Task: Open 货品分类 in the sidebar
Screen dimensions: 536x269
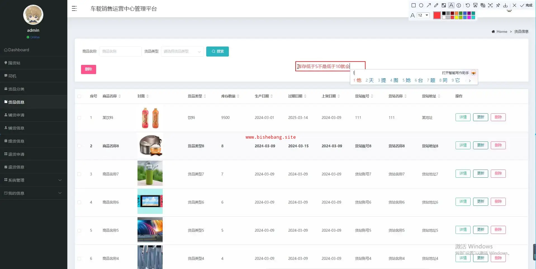Action: click(16, 89)
